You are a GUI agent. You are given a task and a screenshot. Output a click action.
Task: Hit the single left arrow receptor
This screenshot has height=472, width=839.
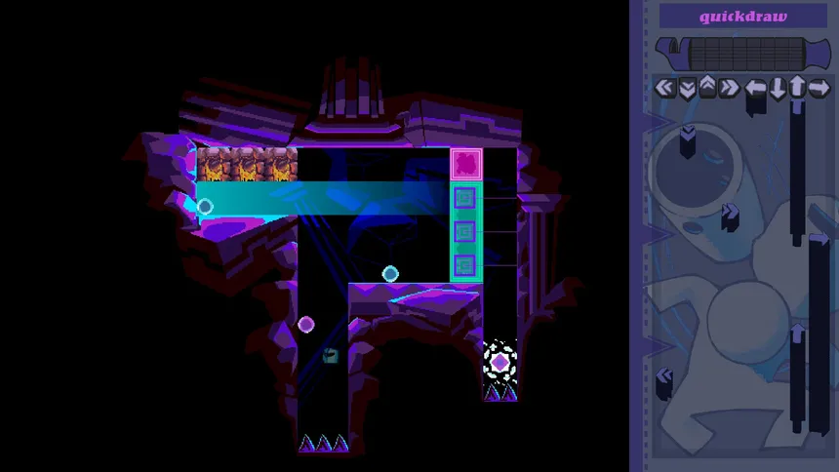(755, 88)
